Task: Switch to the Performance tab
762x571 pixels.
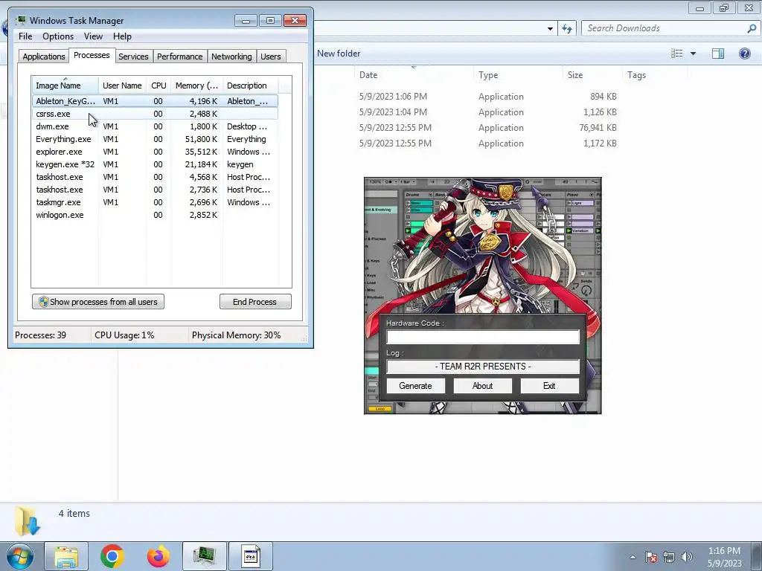Action: 180,57
